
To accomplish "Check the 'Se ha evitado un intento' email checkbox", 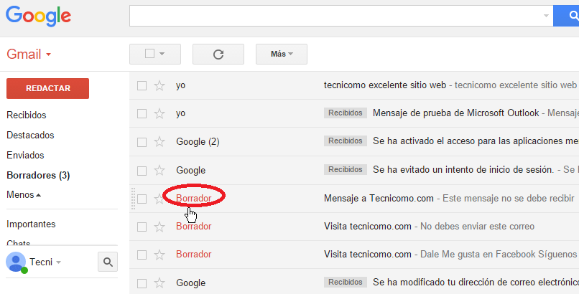I will point(142,171).
